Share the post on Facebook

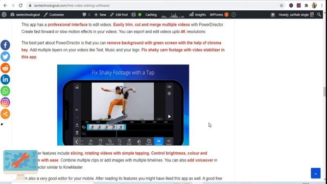5,45
